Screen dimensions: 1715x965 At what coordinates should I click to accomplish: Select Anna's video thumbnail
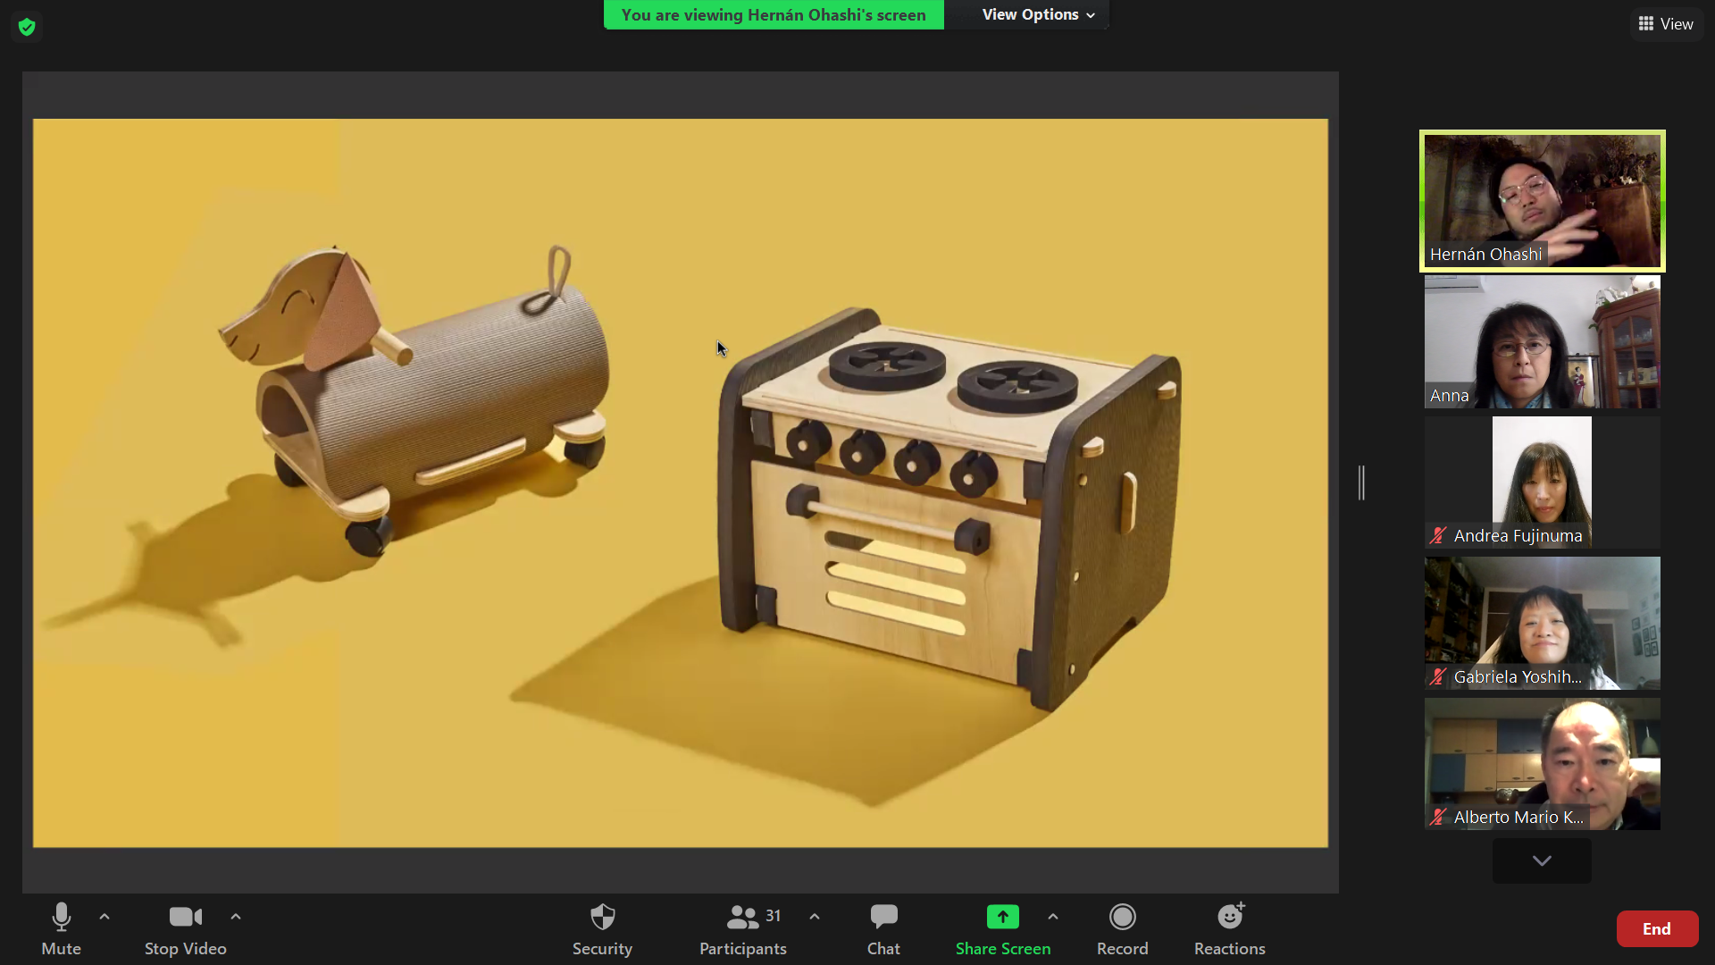tap(1543, 342)
